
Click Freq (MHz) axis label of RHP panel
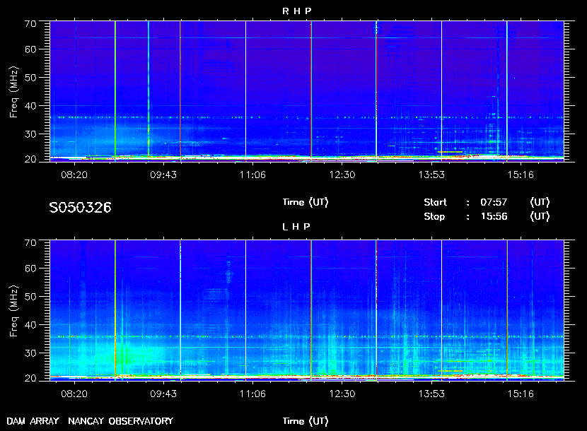tap(14, 93)
